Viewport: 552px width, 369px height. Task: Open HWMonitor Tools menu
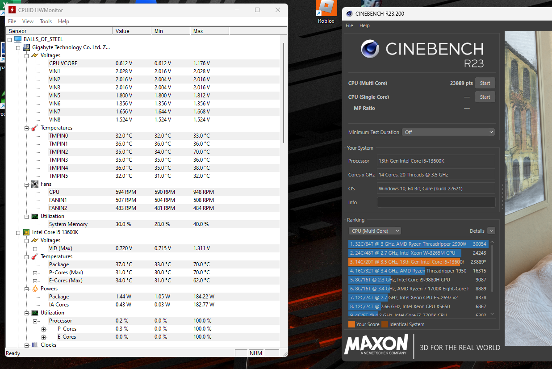click(x=46, y=21)
